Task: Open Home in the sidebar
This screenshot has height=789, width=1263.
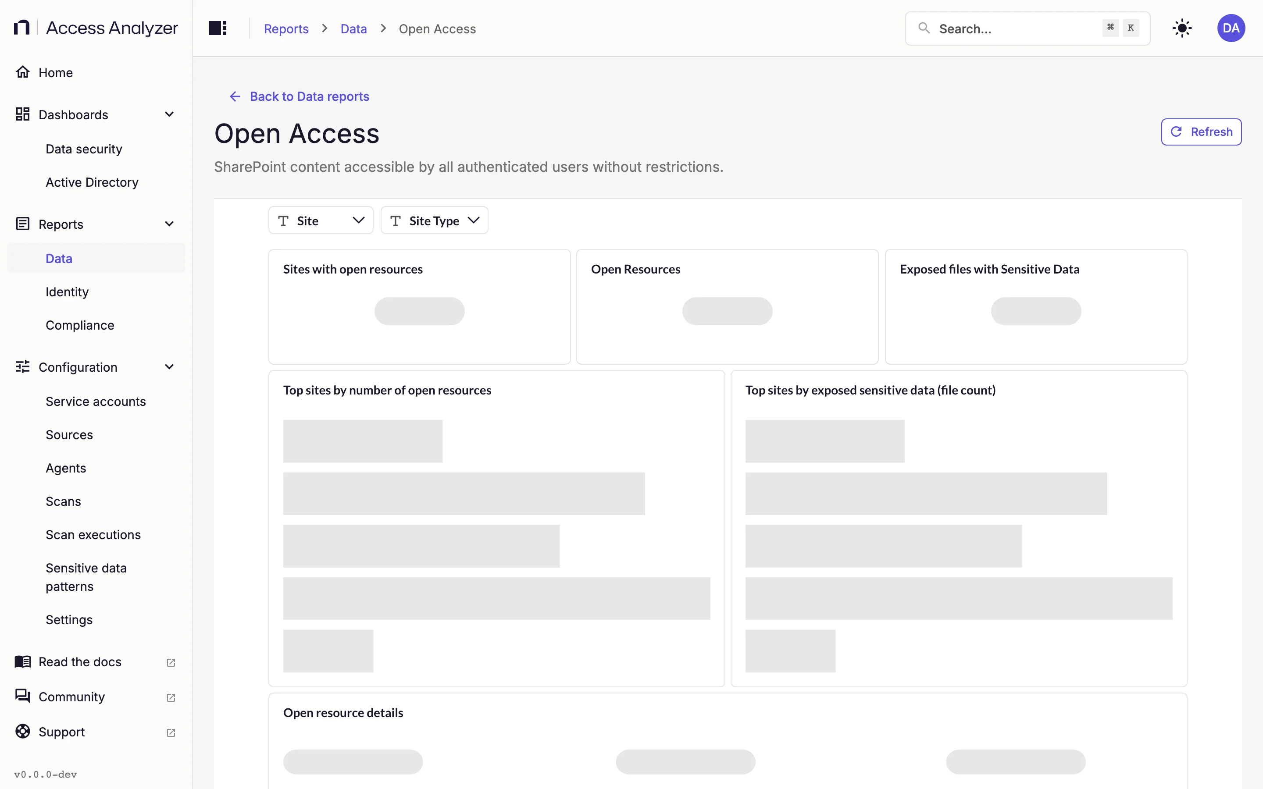Action: click(x=96, y=72)
